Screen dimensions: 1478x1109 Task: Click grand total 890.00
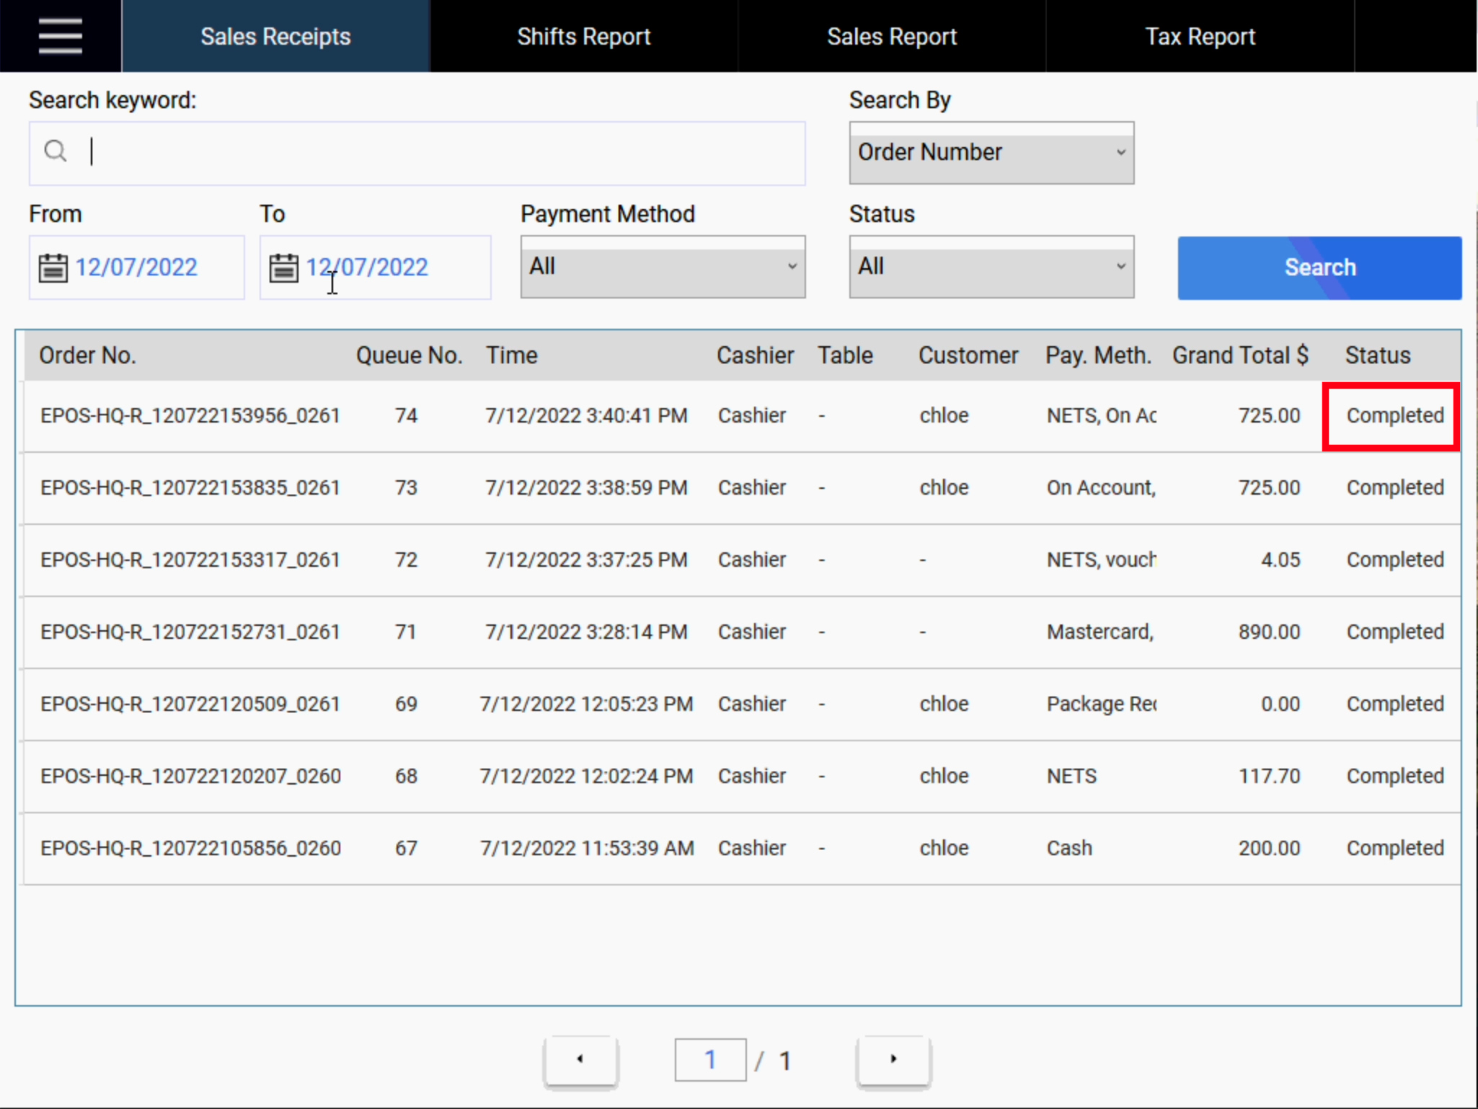tap(1270, 632)
